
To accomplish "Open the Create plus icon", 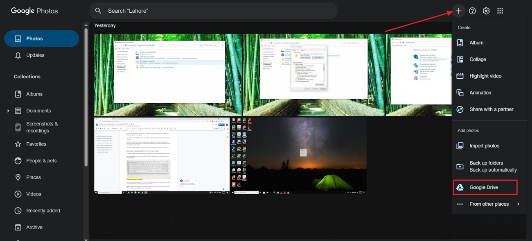I will [x=458, y=11].
